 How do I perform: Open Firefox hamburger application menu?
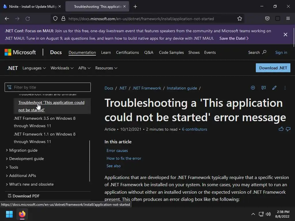click(288, 18)
